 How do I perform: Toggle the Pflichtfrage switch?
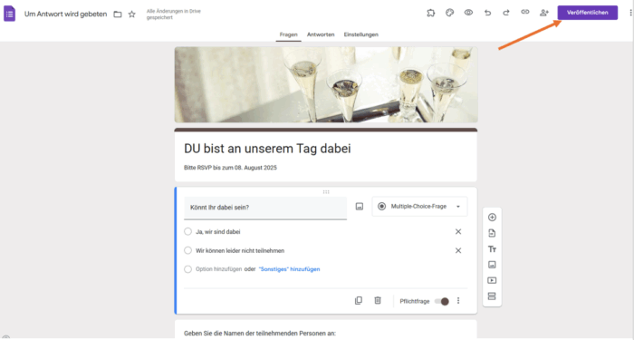click(442, 301)
